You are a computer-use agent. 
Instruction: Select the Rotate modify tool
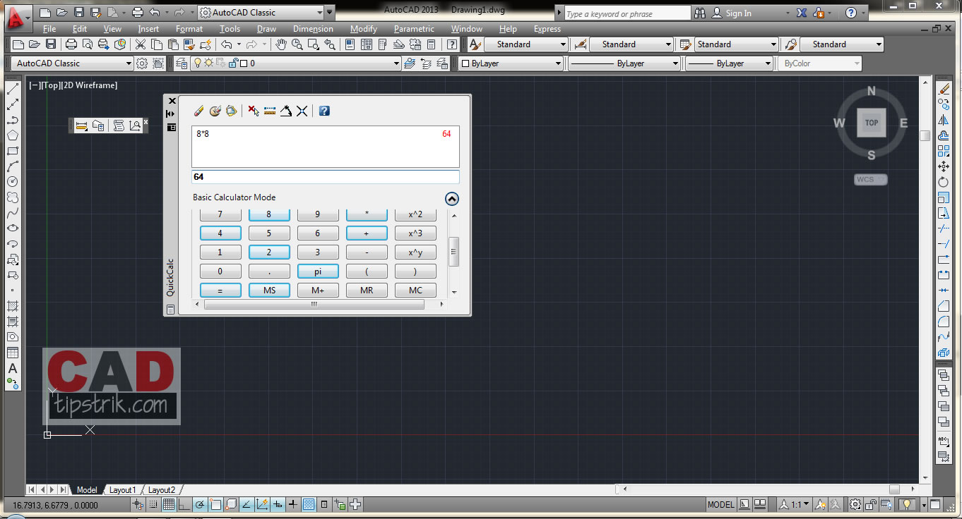pyautogui.click(x=944, y=182)
